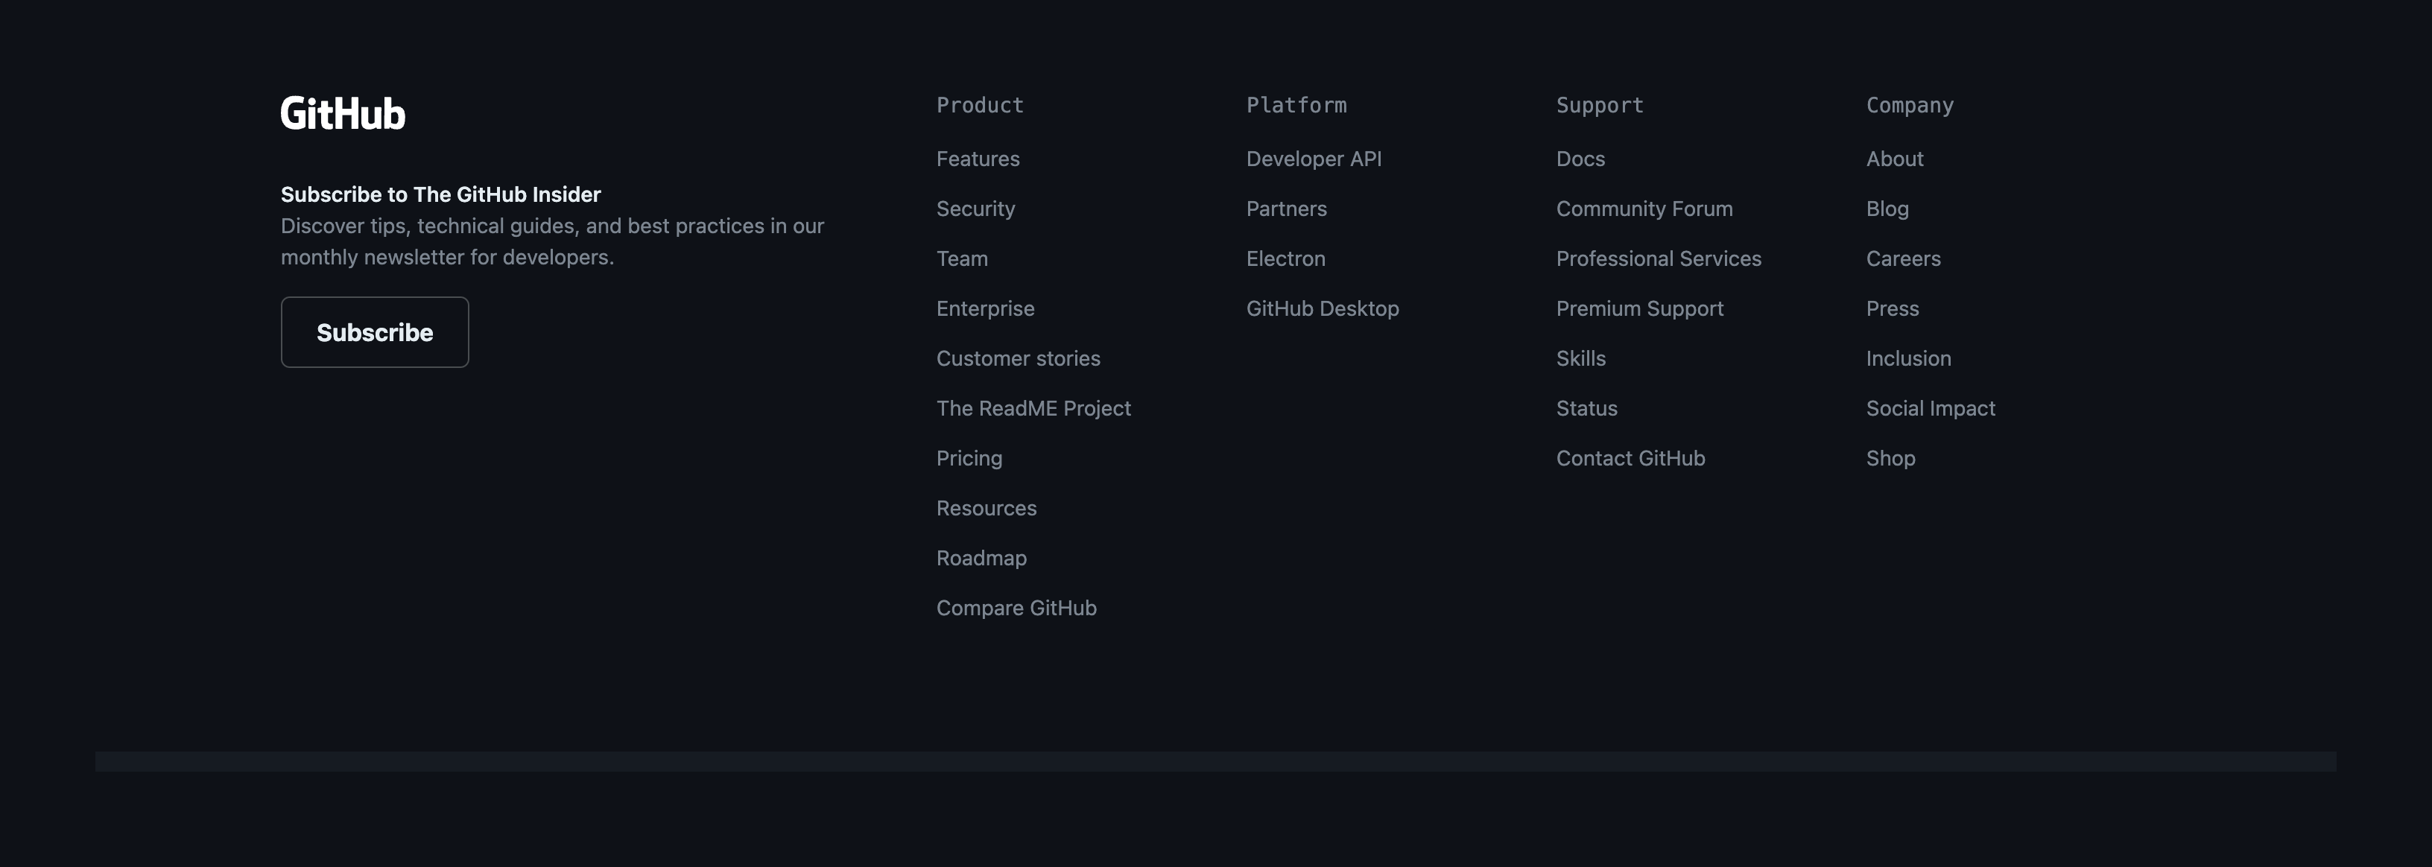The width and height of the screenshot is (2432, 867).
Task: Go to the Security page link
Action: (975, 209)
